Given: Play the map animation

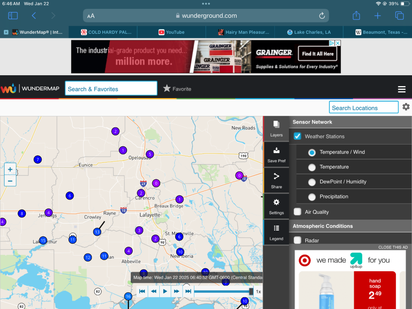Looking at the screenshot, I should pos(165,291).
